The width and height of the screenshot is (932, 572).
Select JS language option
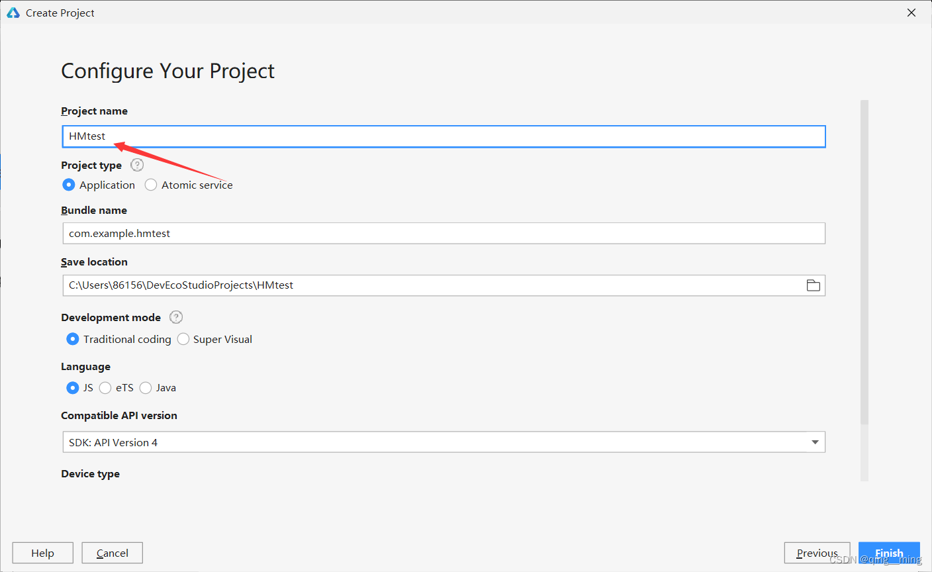[x=80, y=388]
